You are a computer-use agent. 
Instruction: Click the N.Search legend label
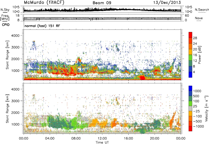point(202,10)
